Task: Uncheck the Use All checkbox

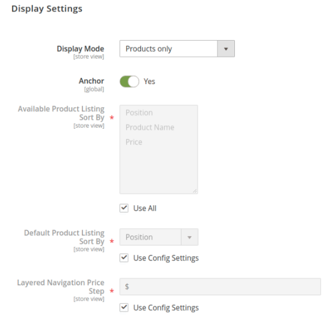Action: pyautogui.click(x=124, y=208)
